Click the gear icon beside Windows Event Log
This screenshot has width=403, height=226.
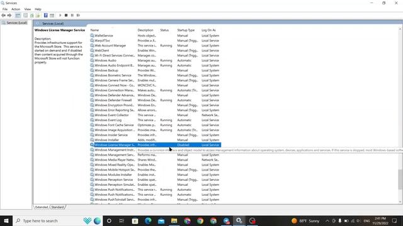point(92,120)
